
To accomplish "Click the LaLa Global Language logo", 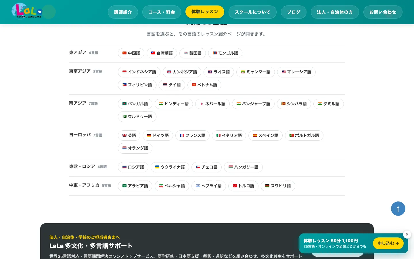I will pos(27,11).
